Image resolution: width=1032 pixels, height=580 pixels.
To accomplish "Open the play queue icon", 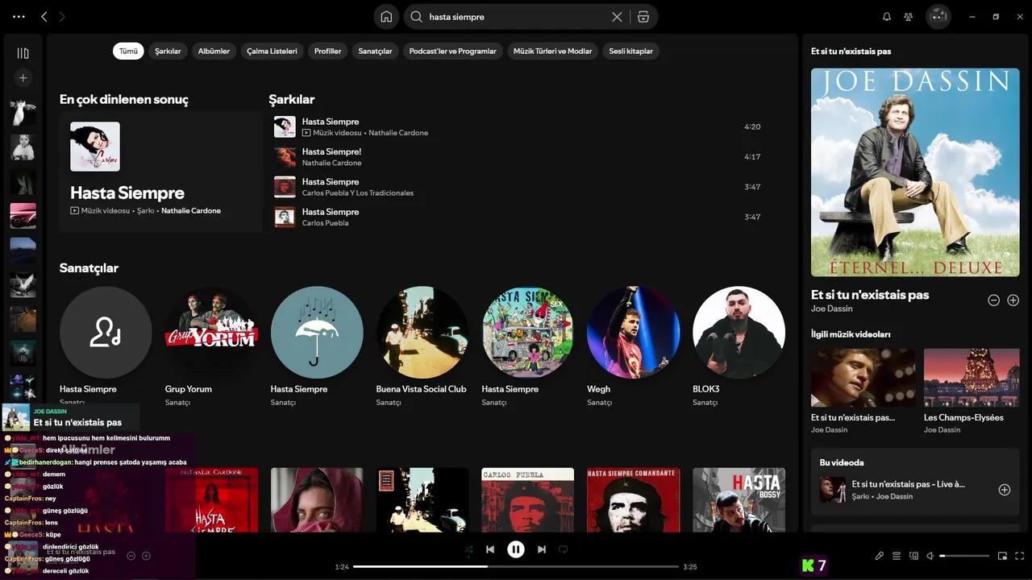I will (x=897, y=556).
